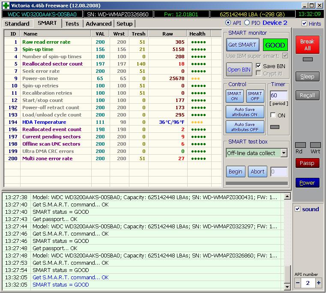Open the Advanced tab
This screenshot has height=293, width=326.
tap(99, 24)
